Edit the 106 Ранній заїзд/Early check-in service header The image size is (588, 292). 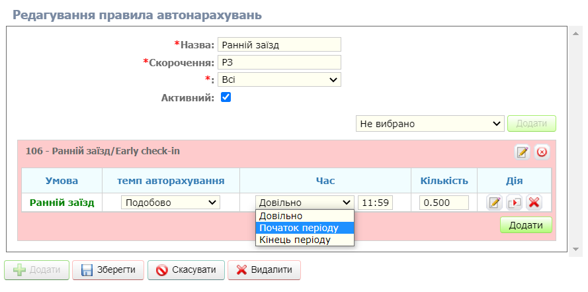click(523, 152)
